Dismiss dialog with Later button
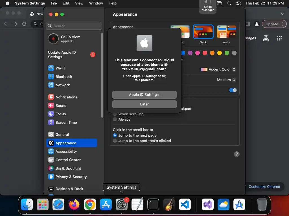The height and width of the screenshot is (216, 289). (144, 104)
